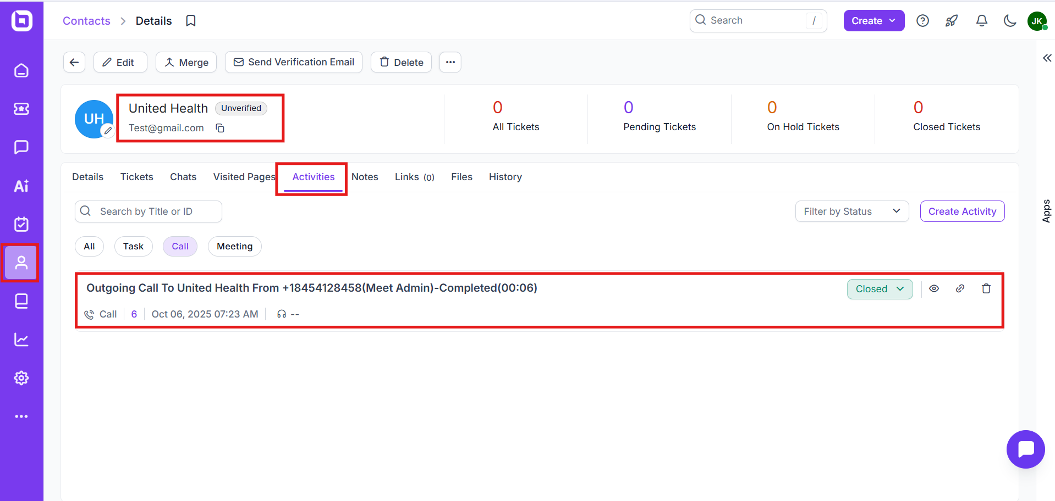Select the Activities tab
Screen dimensions: 1055x501
[x=314, y=177]
